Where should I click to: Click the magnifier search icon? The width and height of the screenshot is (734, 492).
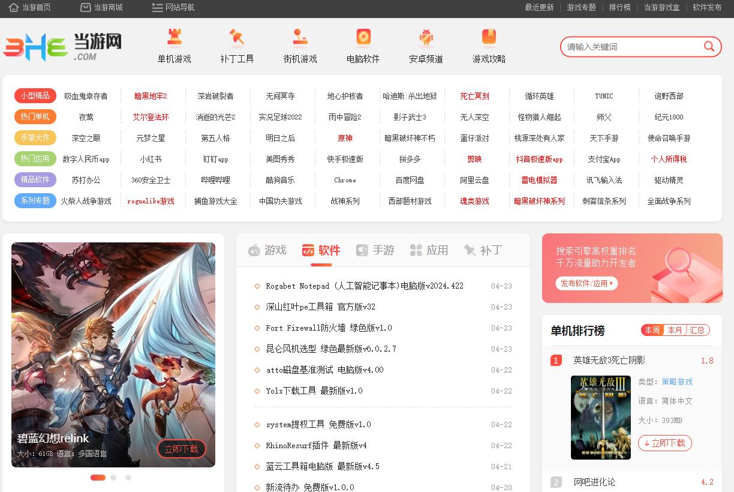709,47
